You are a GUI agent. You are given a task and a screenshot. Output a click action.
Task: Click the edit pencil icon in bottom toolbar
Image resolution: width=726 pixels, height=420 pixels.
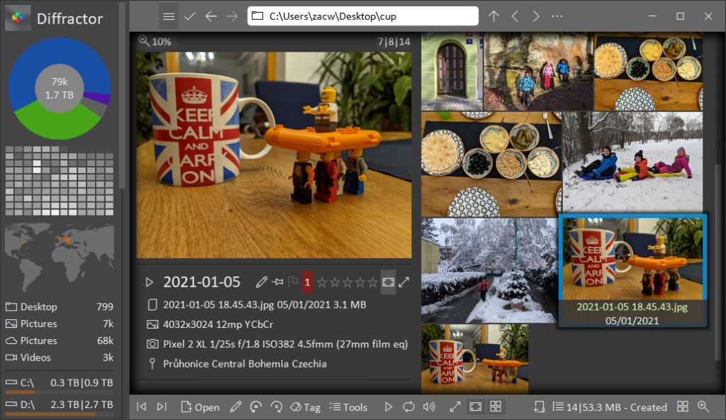pos(236,407)
